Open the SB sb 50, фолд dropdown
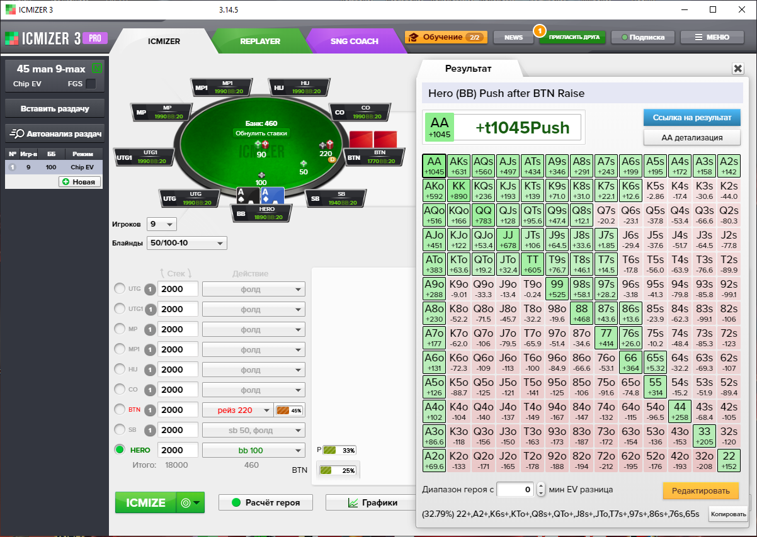 coord(254,430)
